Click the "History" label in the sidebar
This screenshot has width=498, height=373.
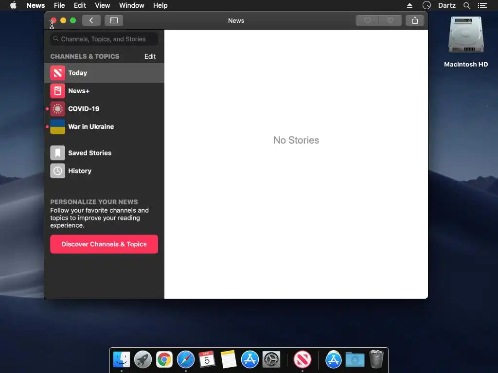pos(80,171)
